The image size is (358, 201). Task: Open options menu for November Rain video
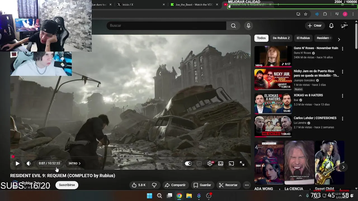pos(342,49)
